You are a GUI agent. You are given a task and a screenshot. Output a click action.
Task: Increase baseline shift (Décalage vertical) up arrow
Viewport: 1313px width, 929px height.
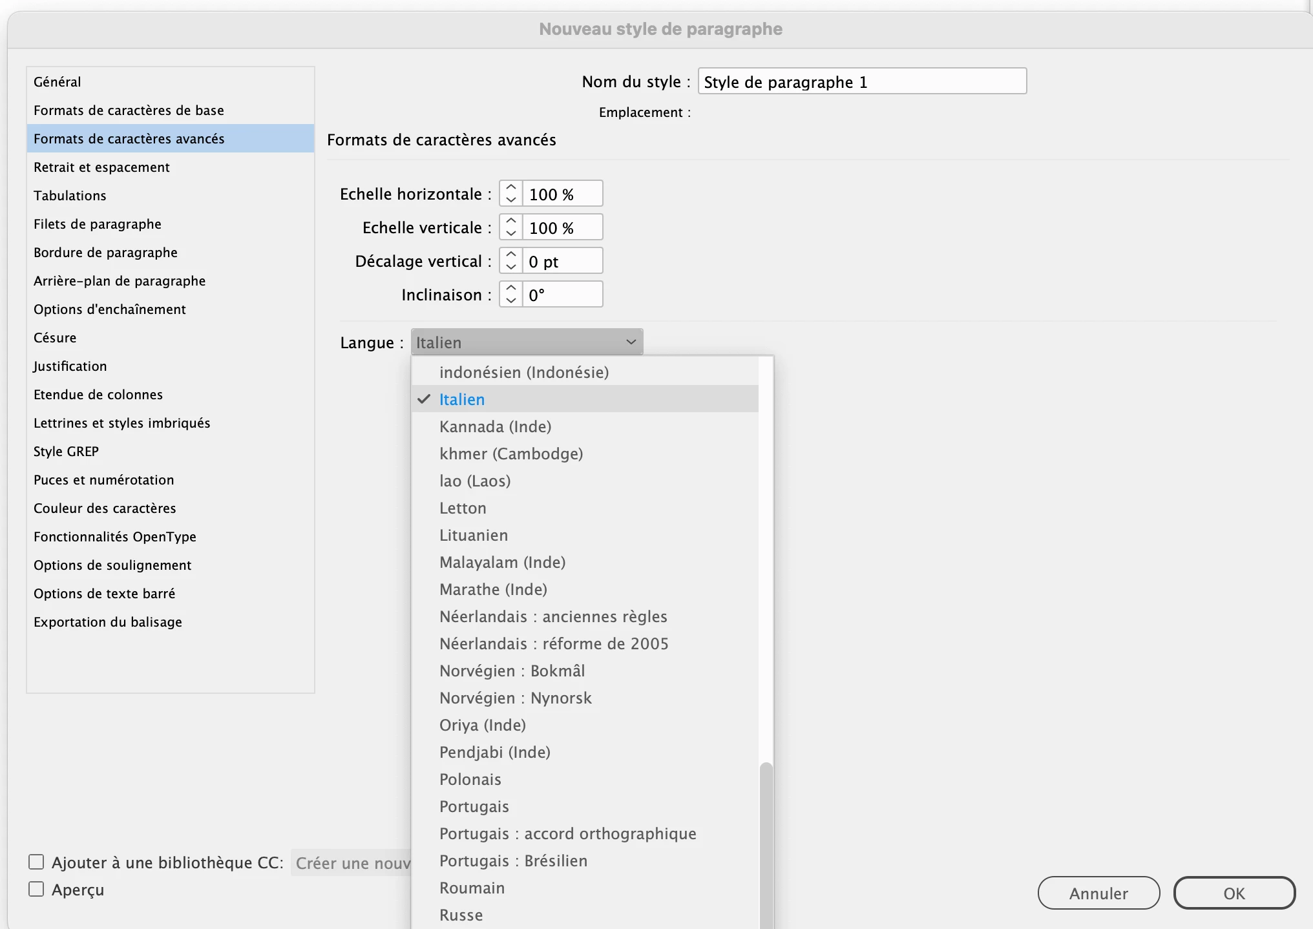tap(511, 255)
